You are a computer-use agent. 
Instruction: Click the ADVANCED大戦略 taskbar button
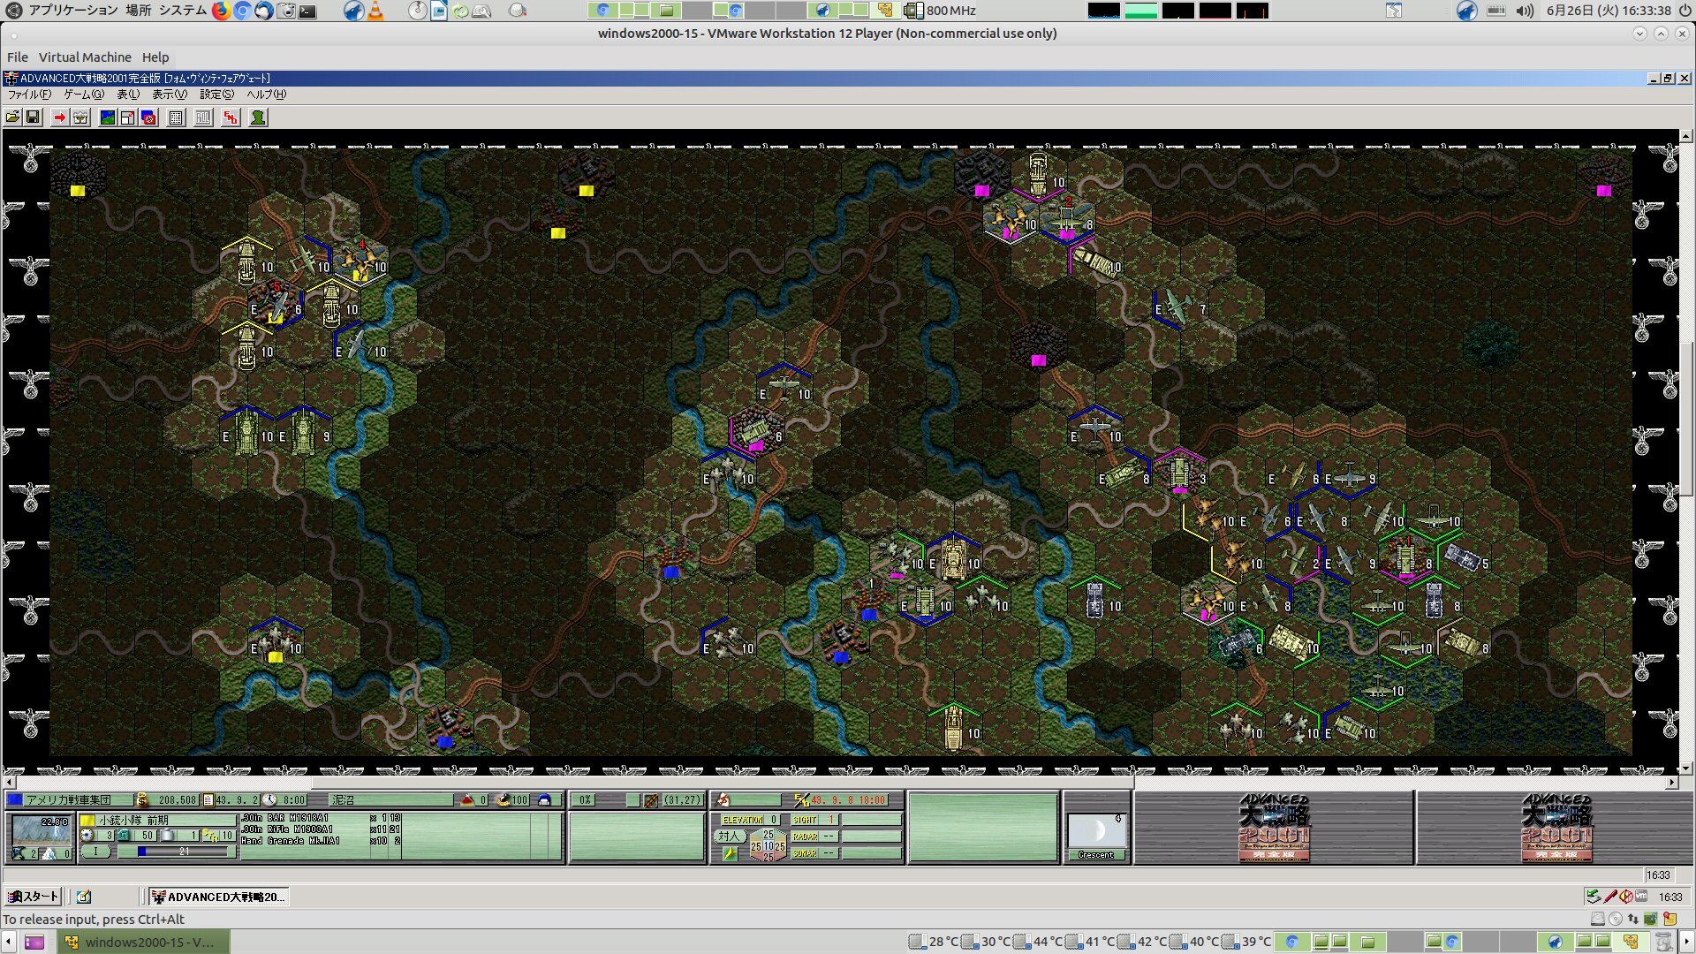click(x=218, y=897)
